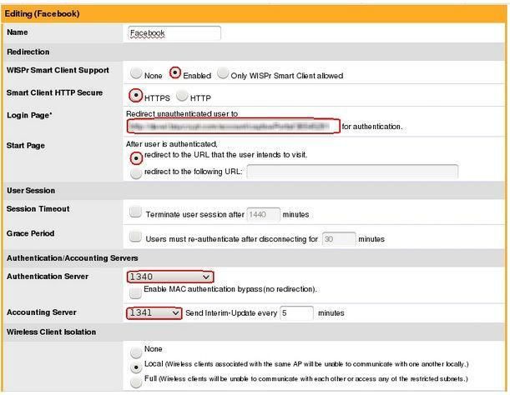Click the Authentication/Accounting Servers heading
The width and height of the screenshot is (510, 395).
coord(73,258)
